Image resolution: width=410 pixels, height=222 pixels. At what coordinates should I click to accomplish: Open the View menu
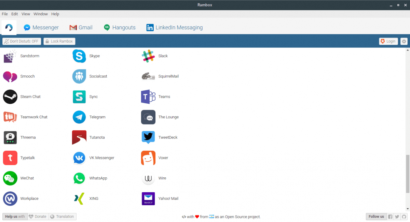26,14
